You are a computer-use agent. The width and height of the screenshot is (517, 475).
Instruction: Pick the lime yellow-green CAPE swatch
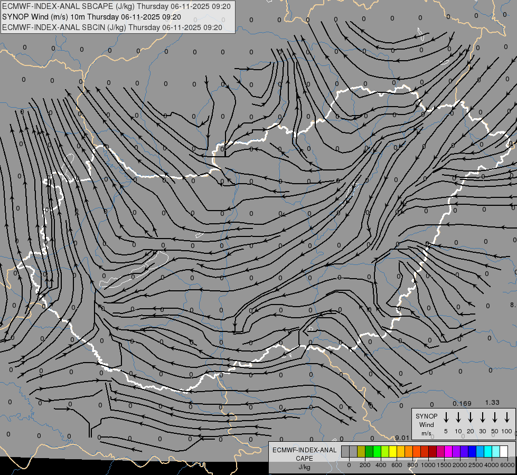[385, 451]
